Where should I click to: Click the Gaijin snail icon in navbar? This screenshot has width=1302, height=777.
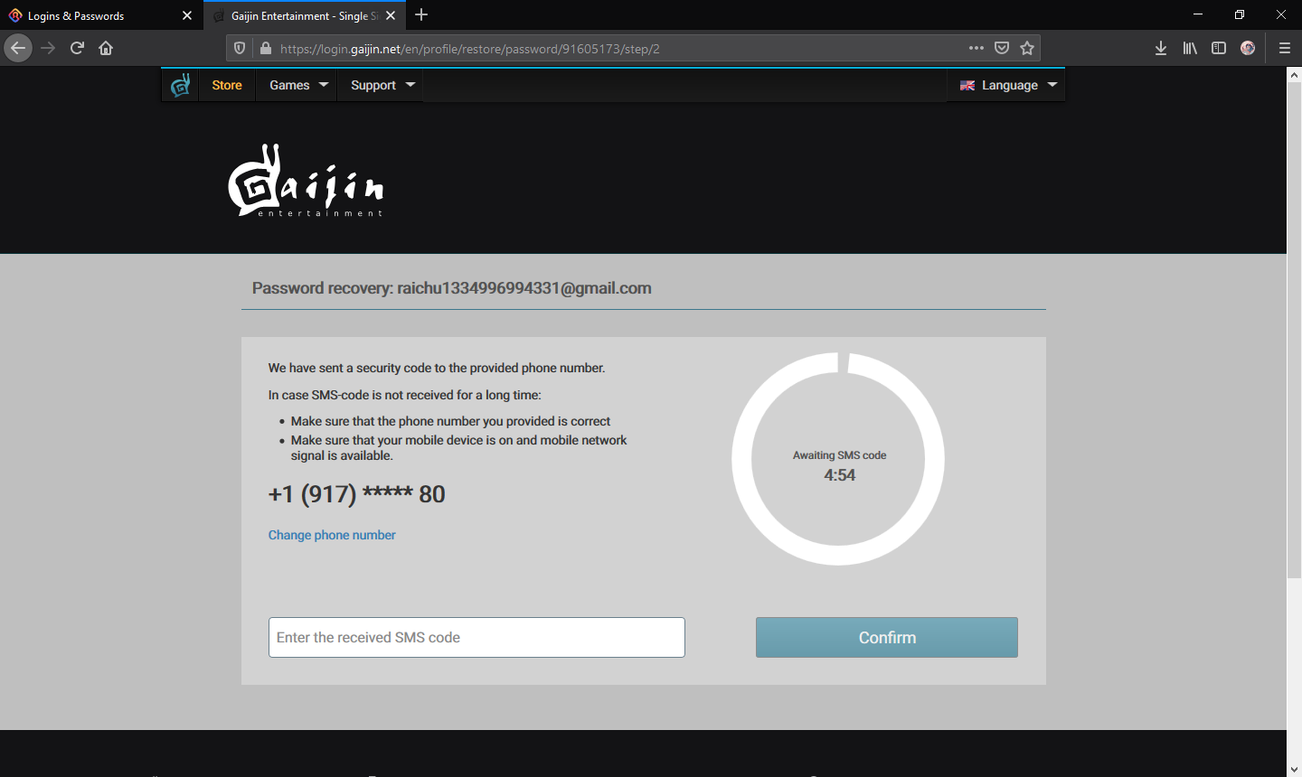pyautogui.click(x=180, y=85)
